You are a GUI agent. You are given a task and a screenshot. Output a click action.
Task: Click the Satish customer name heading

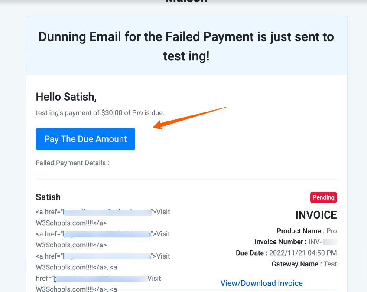pyautogui.click(x=48, y=197)
